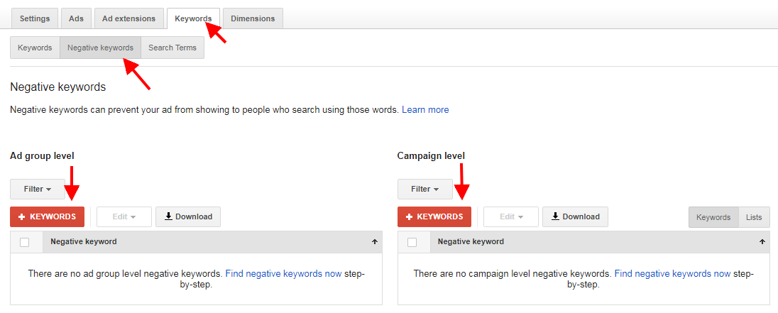Select all ad group negative keywords checkbox
The width and height of the screenshot is (778, 313).
25,242
